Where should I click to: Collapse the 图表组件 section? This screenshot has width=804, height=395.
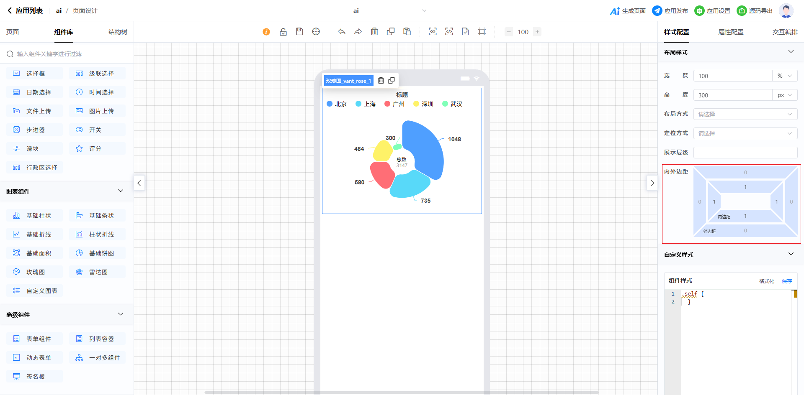(121, 191)
